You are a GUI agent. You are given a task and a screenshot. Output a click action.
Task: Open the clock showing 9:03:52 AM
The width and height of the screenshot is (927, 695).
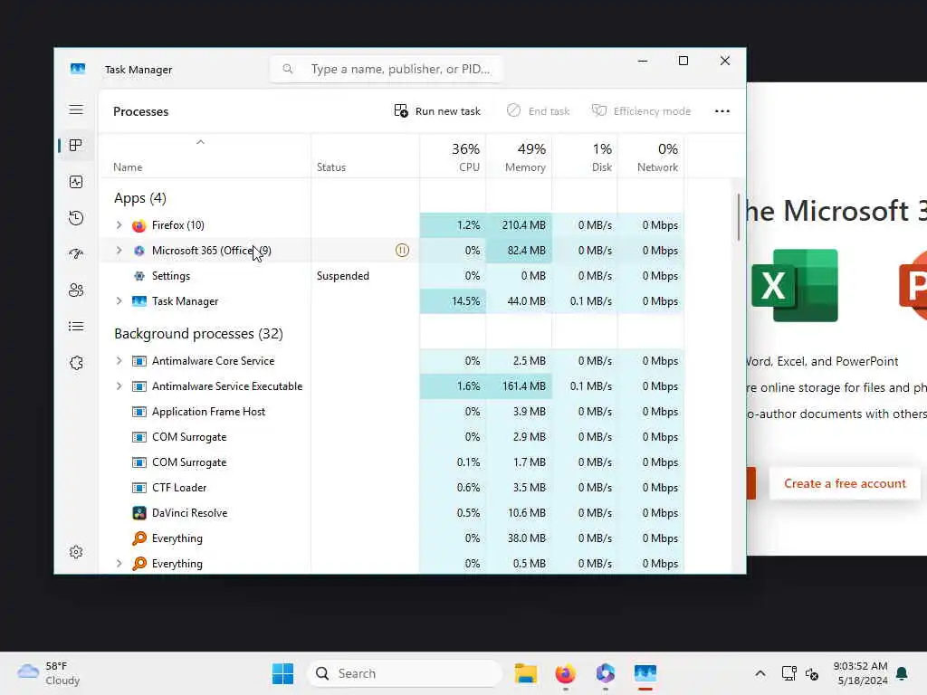pyautogui.click(x=860, y=673)
